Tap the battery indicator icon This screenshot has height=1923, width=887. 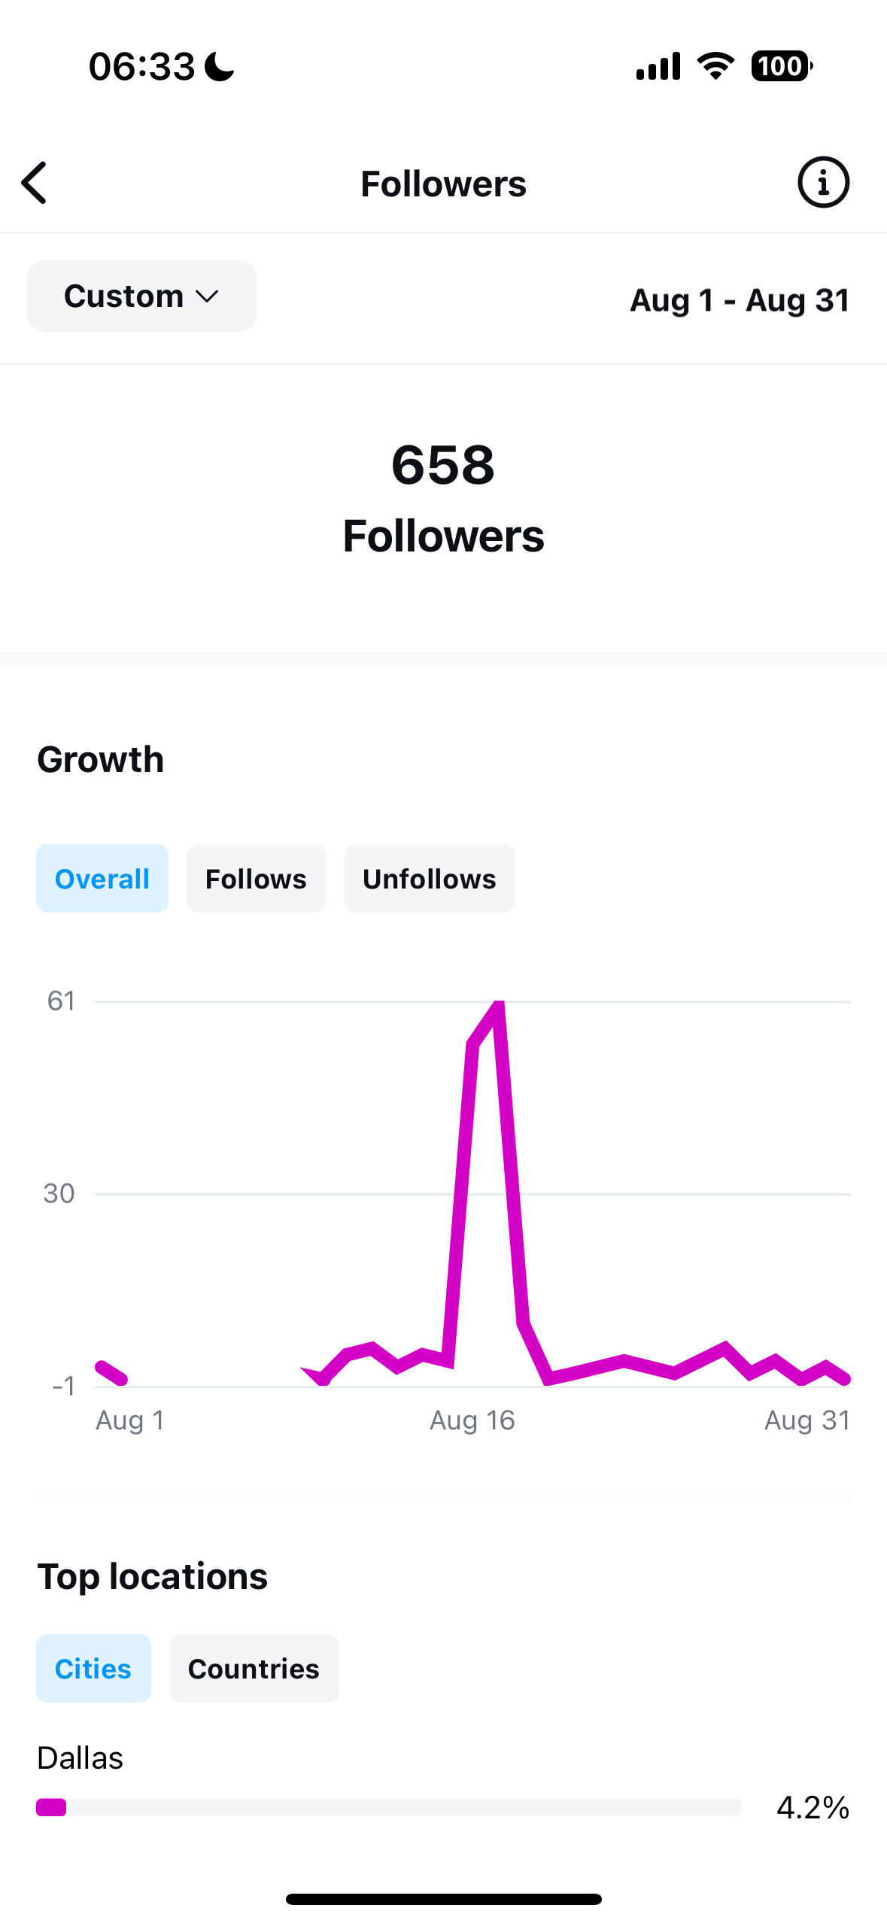[x=781, y=66]
